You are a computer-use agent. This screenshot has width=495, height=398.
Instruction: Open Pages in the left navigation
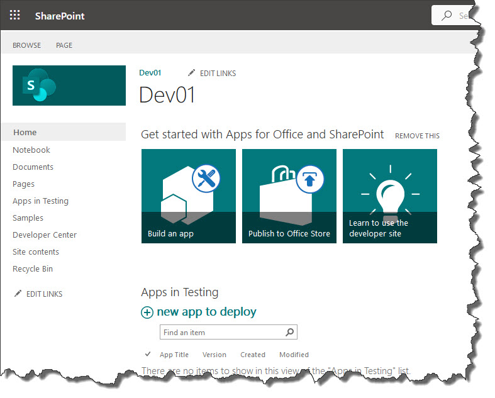(23, 184)
